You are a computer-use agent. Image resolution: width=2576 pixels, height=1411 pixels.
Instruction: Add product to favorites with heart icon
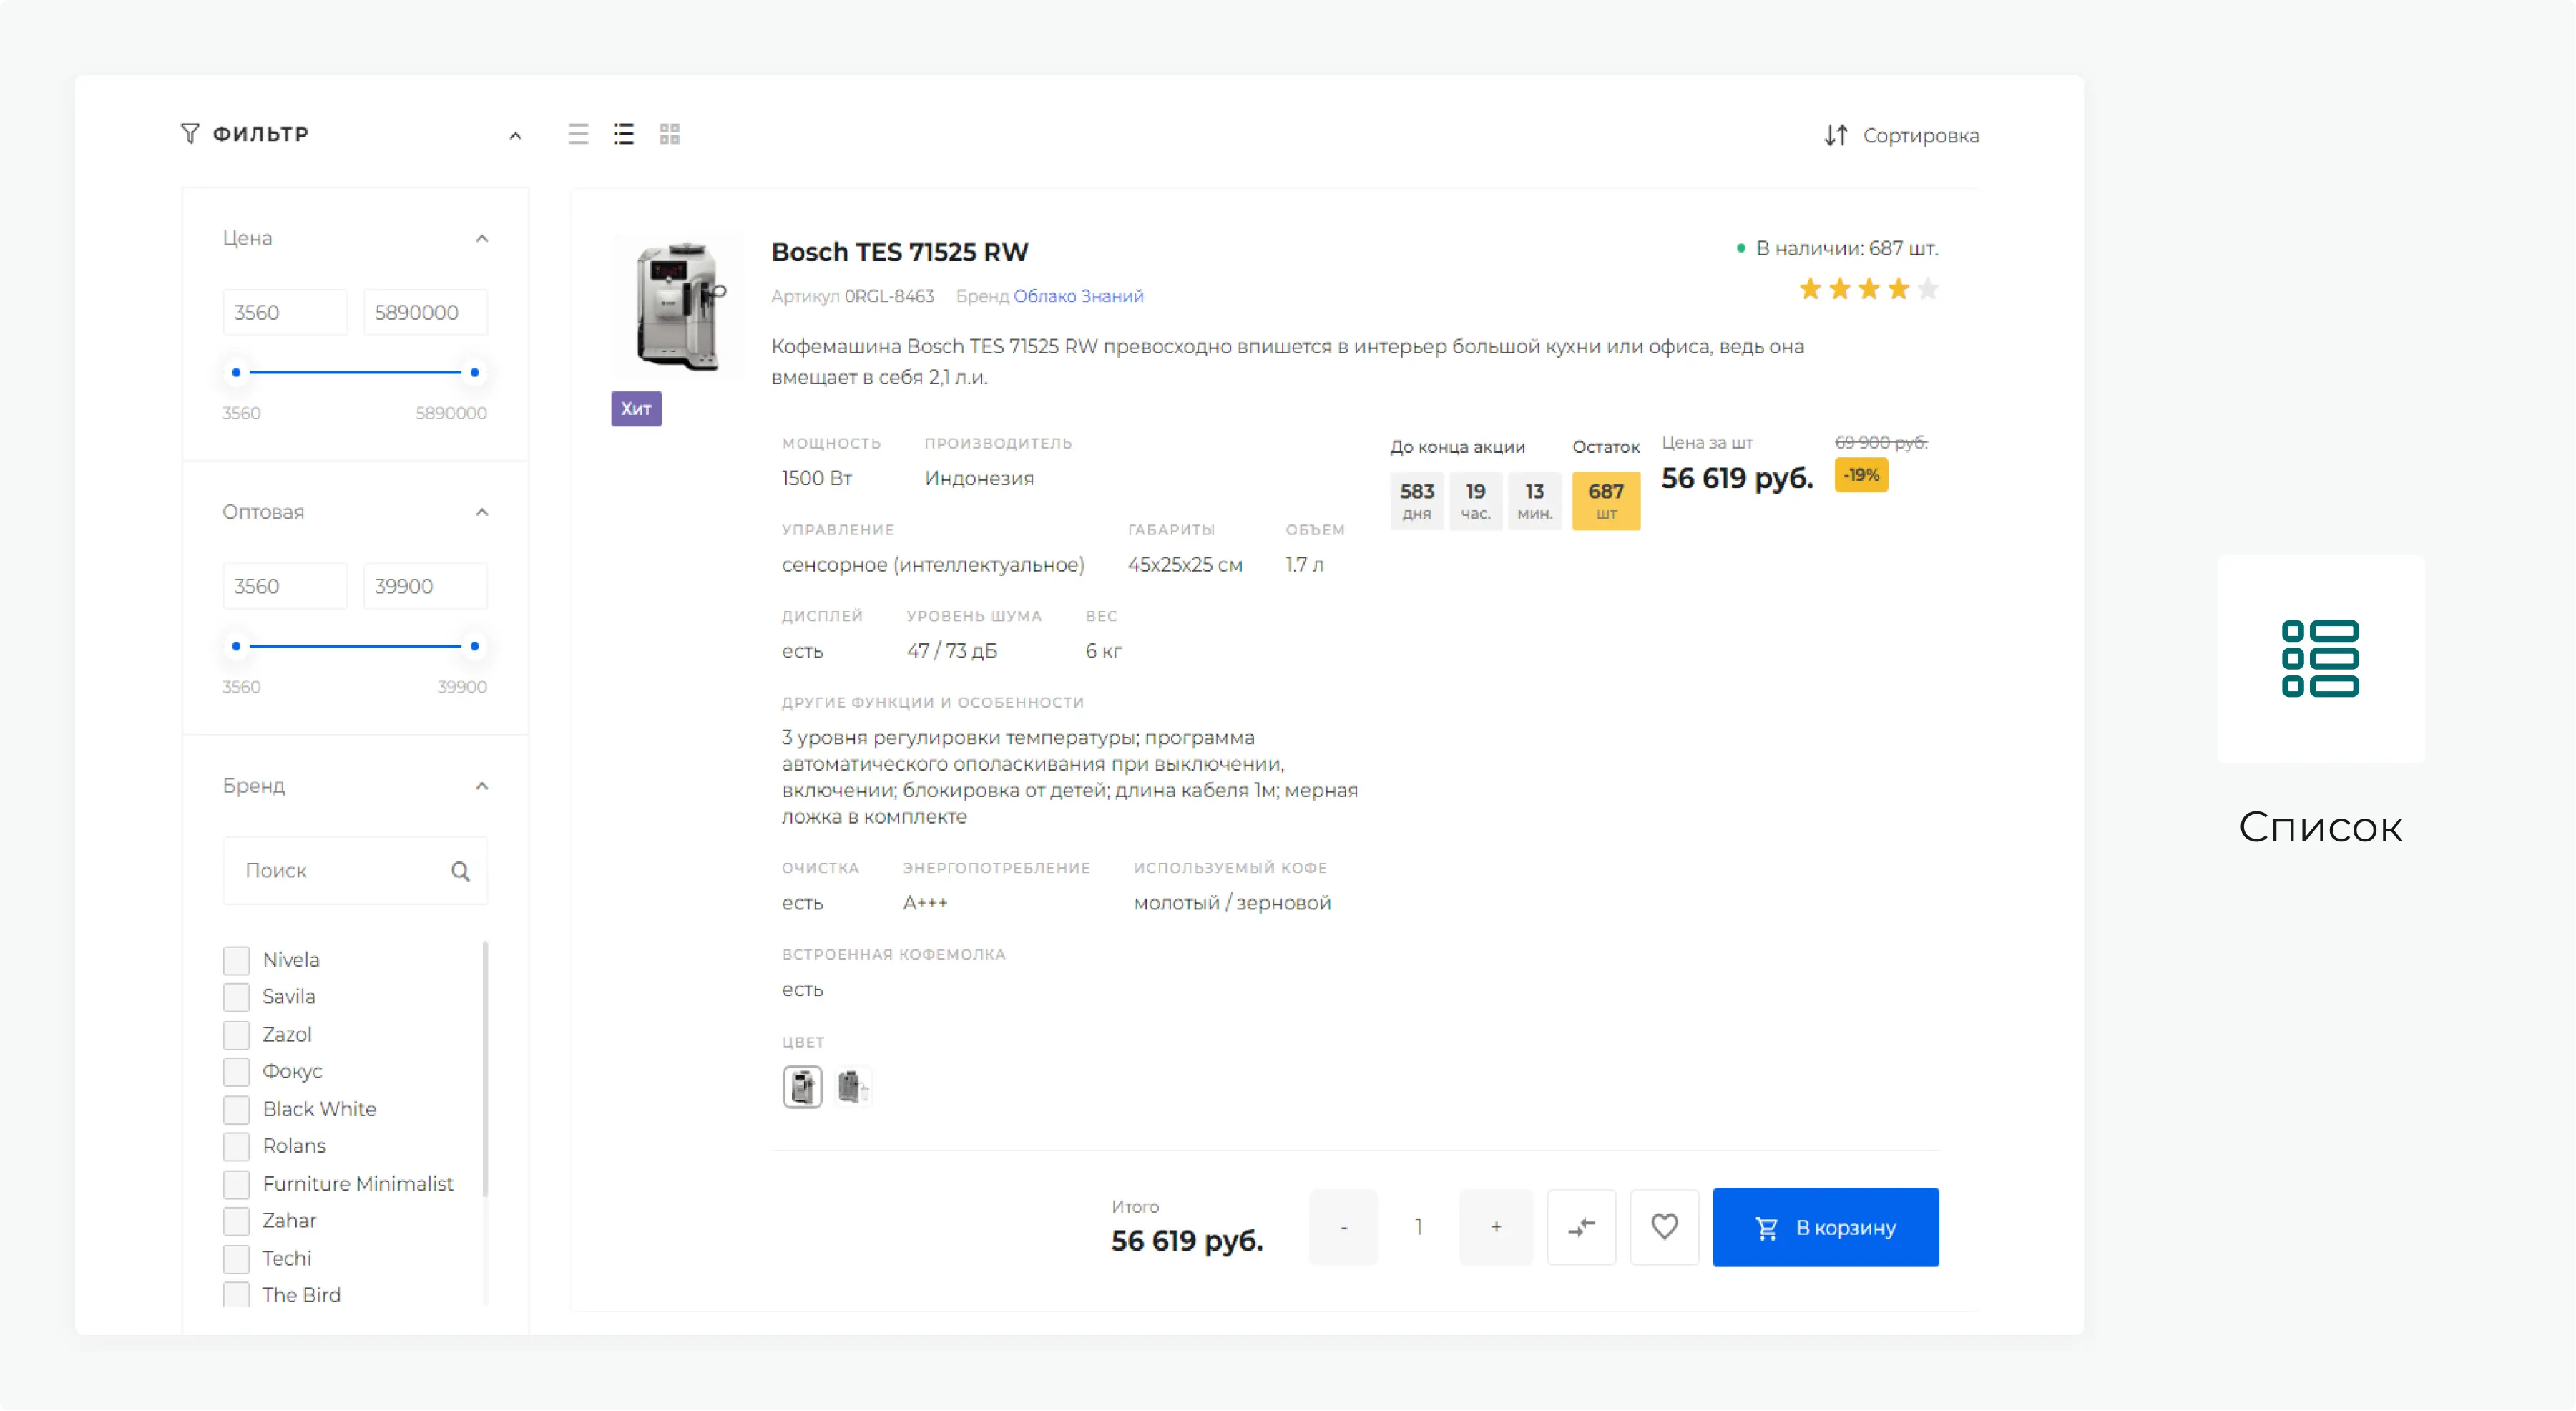point(1664,1227)
